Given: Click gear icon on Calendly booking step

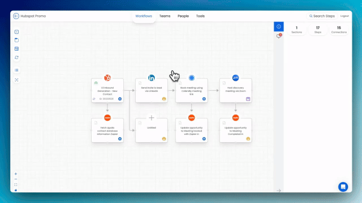Looking at the screenshot, I should coord(204,99).
